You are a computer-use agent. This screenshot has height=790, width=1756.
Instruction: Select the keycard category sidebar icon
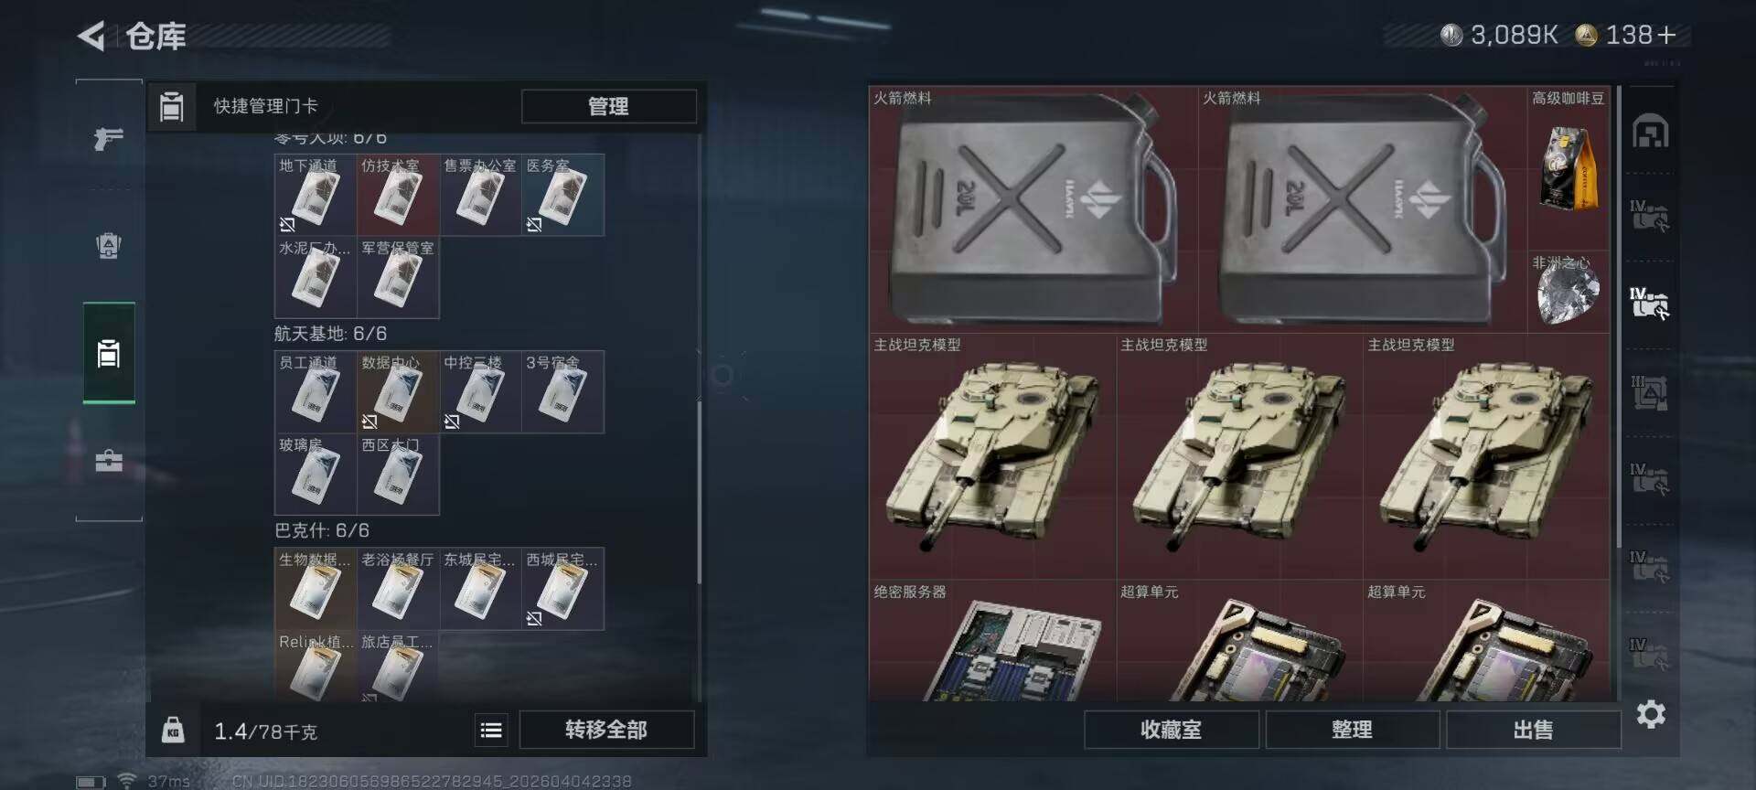(x=109, y=353)
